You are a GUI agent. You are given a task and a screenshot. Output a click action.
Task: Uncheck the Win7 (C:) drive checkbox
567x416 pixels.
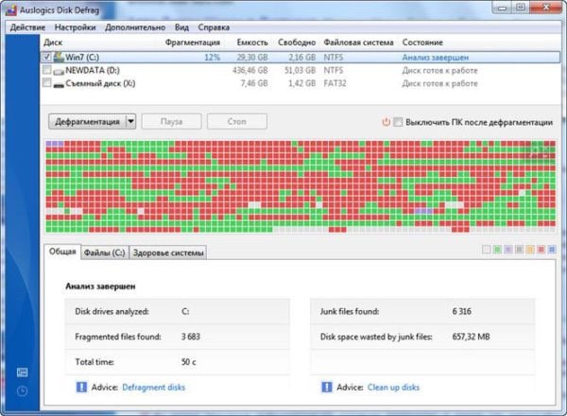(x=46, y=57)
